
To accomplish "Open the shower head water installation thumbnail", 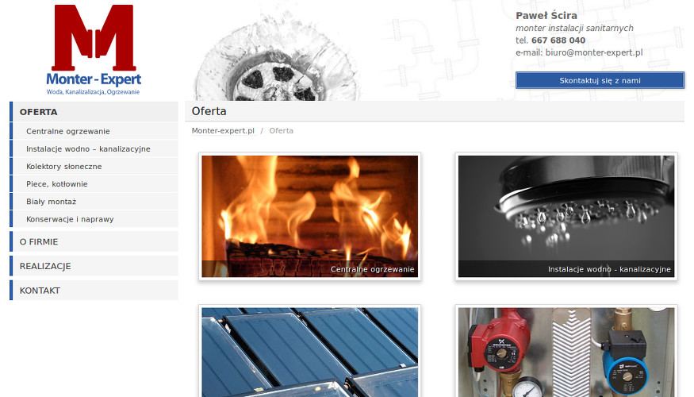I will pyautogui.click(x=566, y=216).
